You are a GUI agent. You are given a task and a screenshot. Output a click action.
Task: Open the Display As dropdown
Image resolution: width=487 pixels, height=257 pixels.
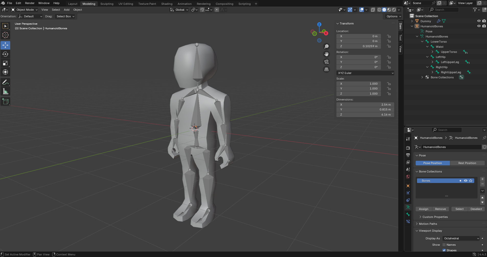pos(461,238)
